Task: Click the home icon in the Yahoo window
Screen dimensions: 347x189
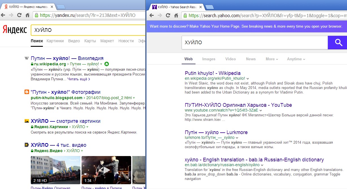Action: click(x=176, y=15)
